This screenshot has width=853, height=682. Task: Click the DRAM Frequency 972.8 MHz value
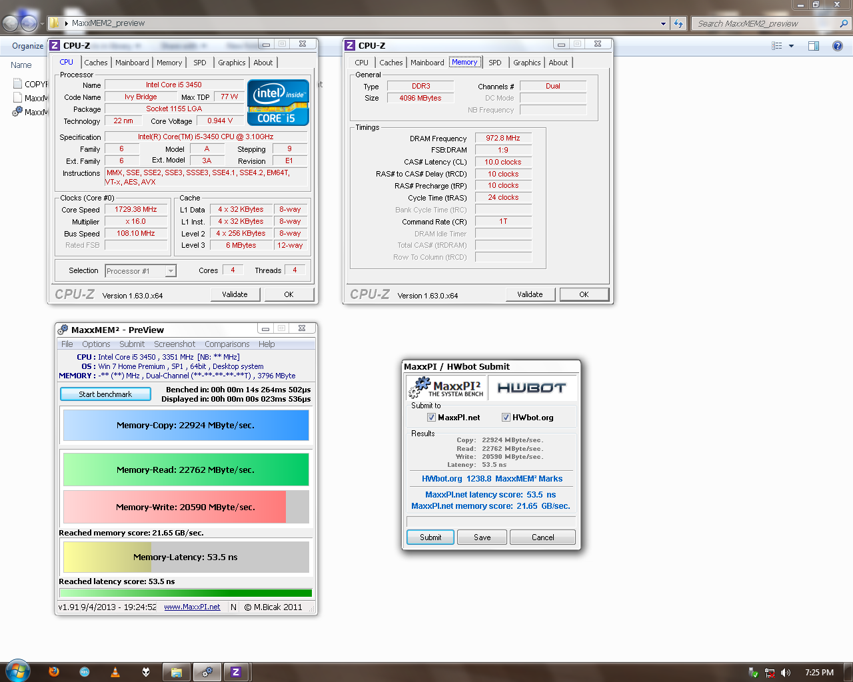coord(503,138)
